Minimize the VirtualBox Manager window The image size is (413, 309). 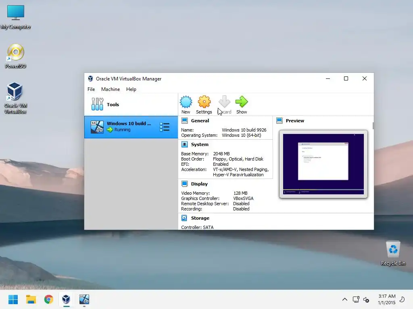click(327, 78)
